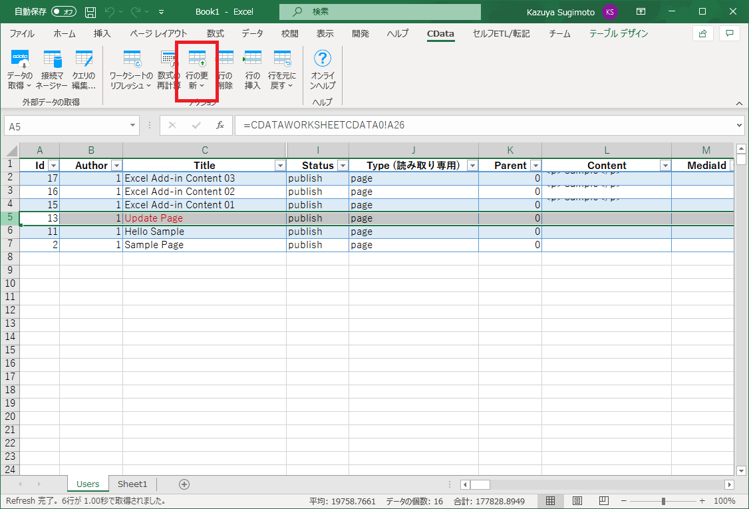This screenshot has height=509, width=749.
Task: Click in the 検索 search box
Action: point(380,12)
